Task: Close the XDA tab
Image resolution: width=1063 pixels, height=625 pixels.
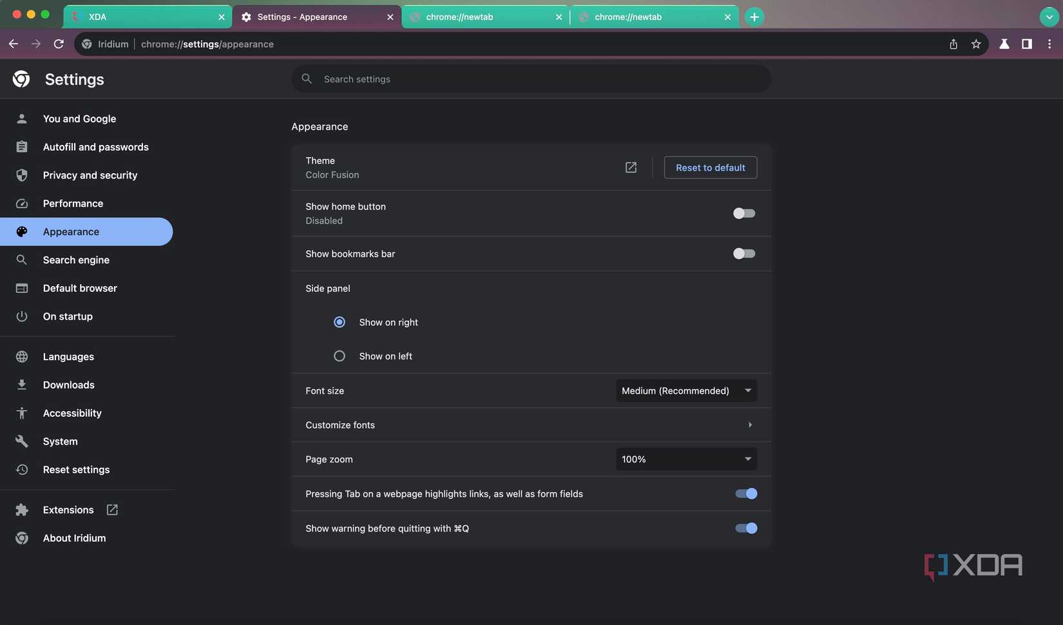Action: pyautogui.click(x=222, y=17)
